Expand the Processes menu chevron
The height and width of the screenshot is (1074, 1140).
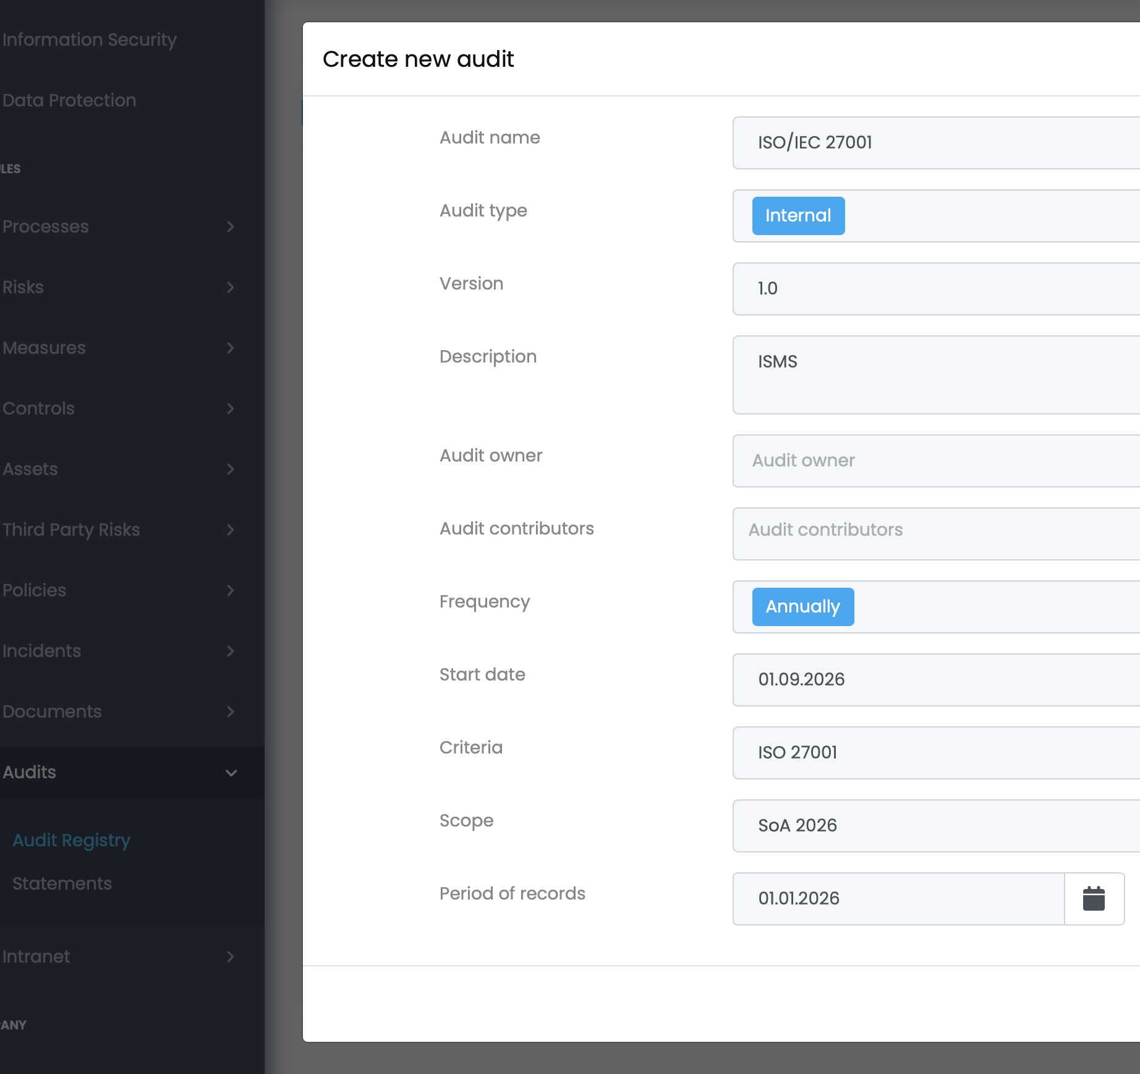tap(231, 226)
